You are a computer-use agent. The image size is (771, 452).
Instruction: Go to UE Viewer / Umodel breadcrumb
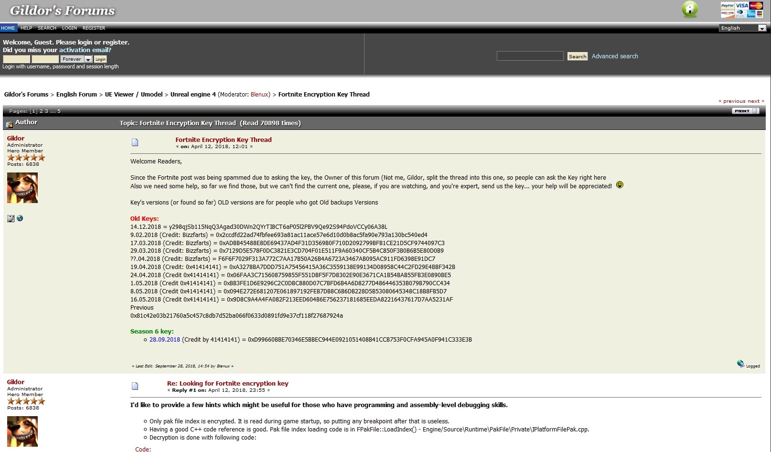tap(134, 94)
